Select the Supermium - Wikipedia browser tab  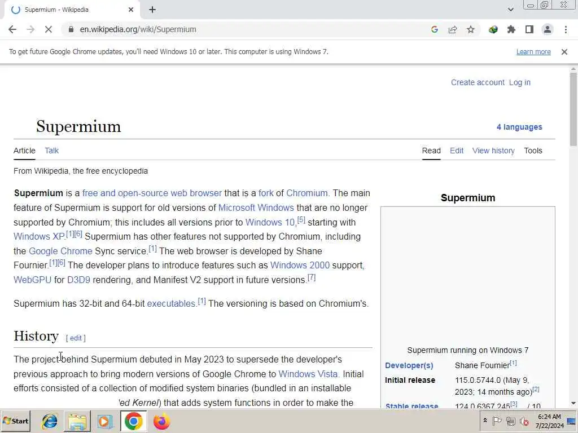click(x=72, y=10)
